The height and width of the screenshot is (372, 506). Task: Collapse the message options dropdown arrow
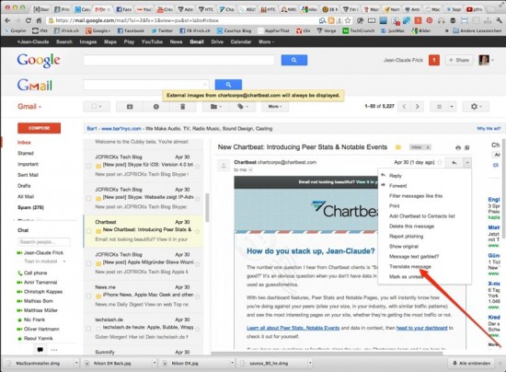[467, 162]
